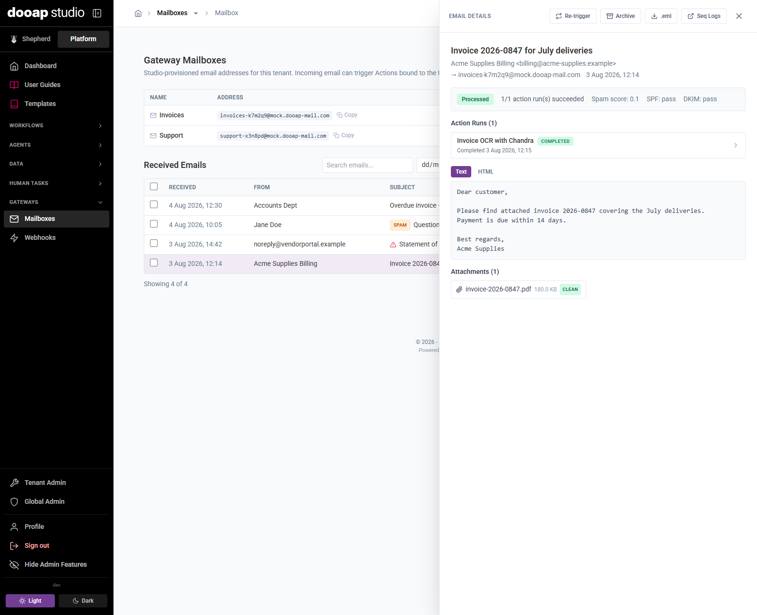Image resolution: width=757 pixels, height=615 pixels.
Task: Open User Guides in sidebar
Action: point(56,85)
